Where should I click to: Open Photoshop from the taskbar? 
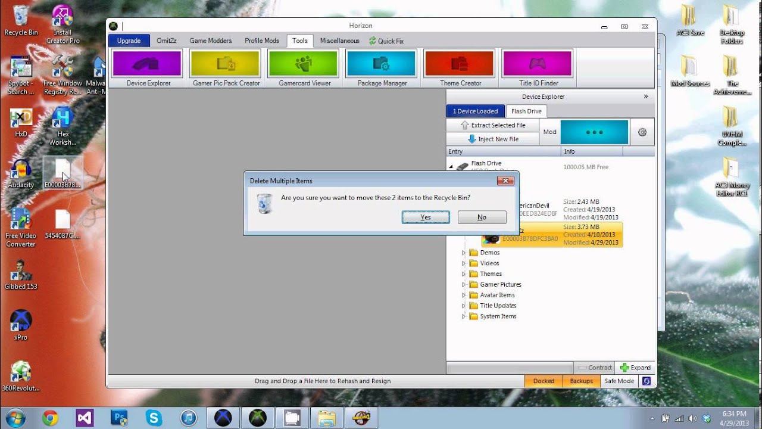click(119, 418)
